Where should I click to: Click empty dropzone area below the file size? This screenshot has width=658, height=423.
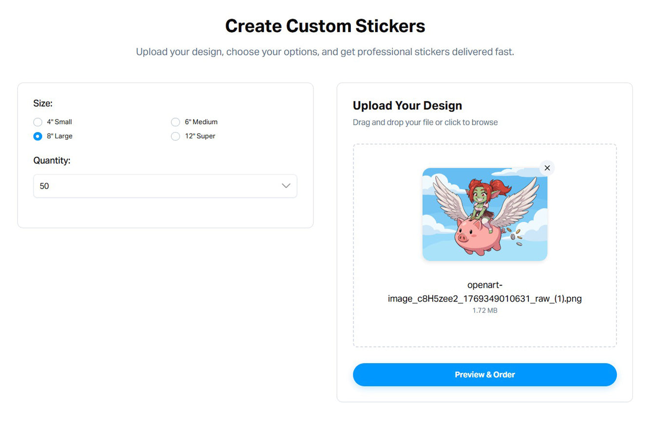pos(484,330)
